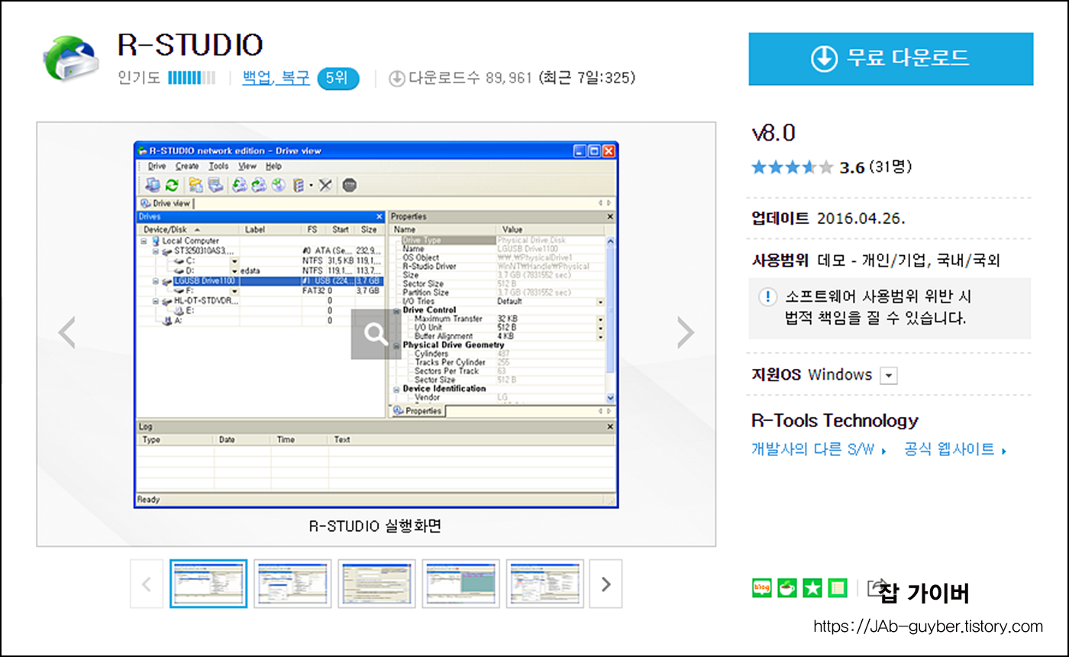Open the D: partition dropdown arrow
Image resolution: width=1069 pixels, height=657 pixels.
pyautogui.click(x=234, y=270)
